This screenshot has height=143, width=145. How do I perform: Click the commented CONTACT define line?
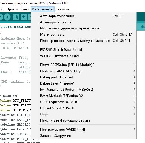15,134
